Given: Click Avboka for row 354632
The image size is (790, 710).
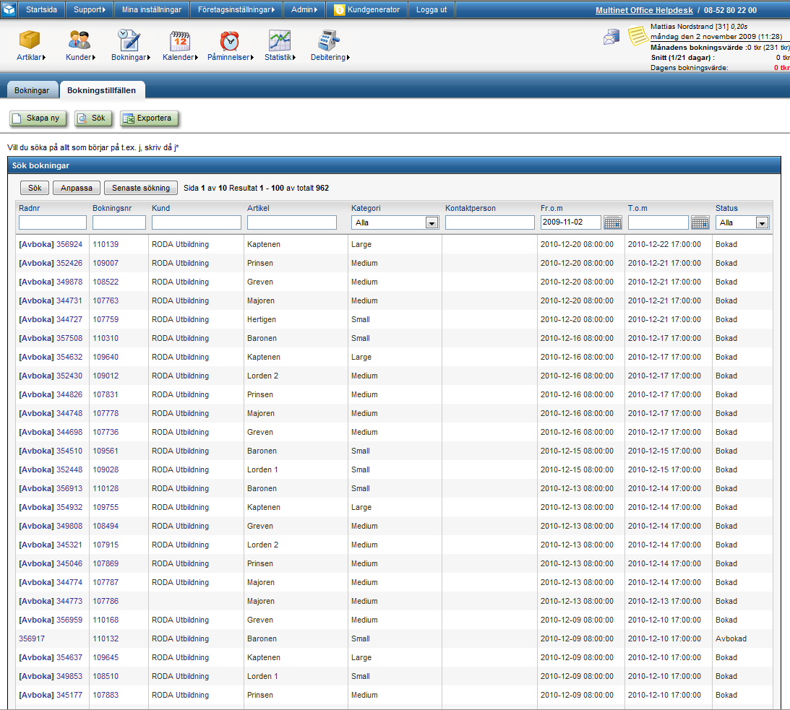Looking at the screenshot, I should click(36, 357).
